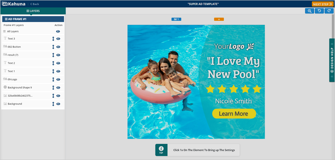Select frame 1 tab above canvas
The image size is (335, 160).
pos(176,19)
